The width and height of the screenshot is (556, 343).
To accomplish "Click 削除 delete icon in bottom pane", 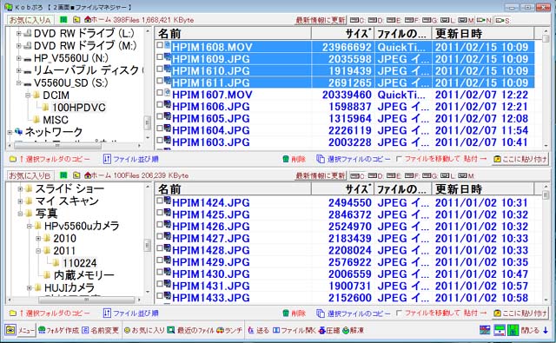I will click(x=286, y=313).
